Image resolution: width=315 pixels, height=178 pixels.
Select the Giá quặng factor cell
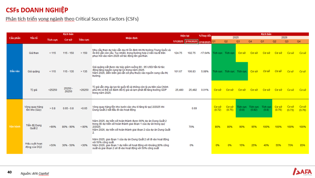[x=34, y=71]
